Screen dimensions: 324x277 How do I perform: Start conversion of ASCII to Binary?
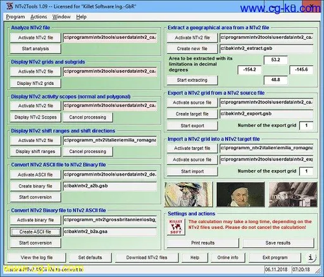coord(35,197)
